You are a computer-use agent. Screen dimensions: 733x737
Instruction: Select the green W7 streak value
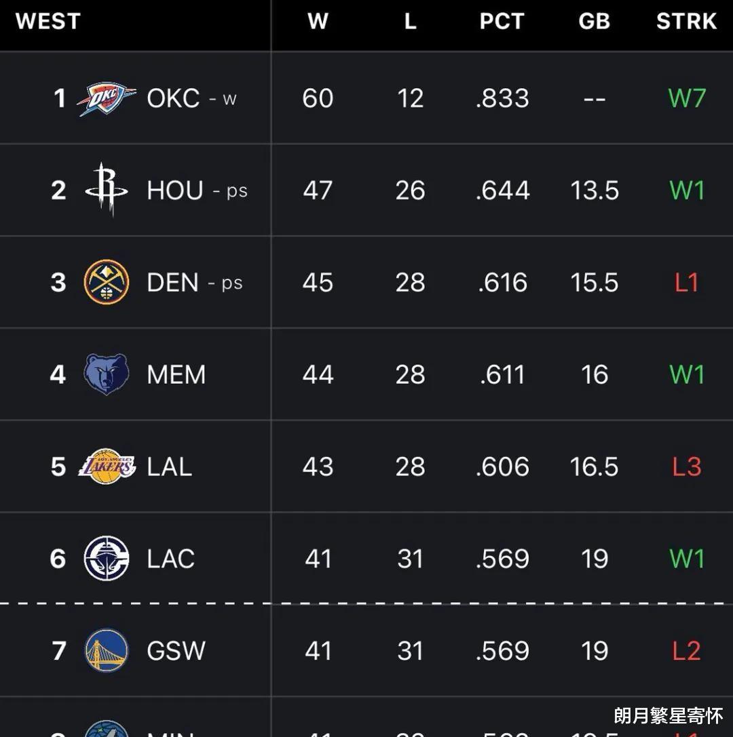[687, 98]
